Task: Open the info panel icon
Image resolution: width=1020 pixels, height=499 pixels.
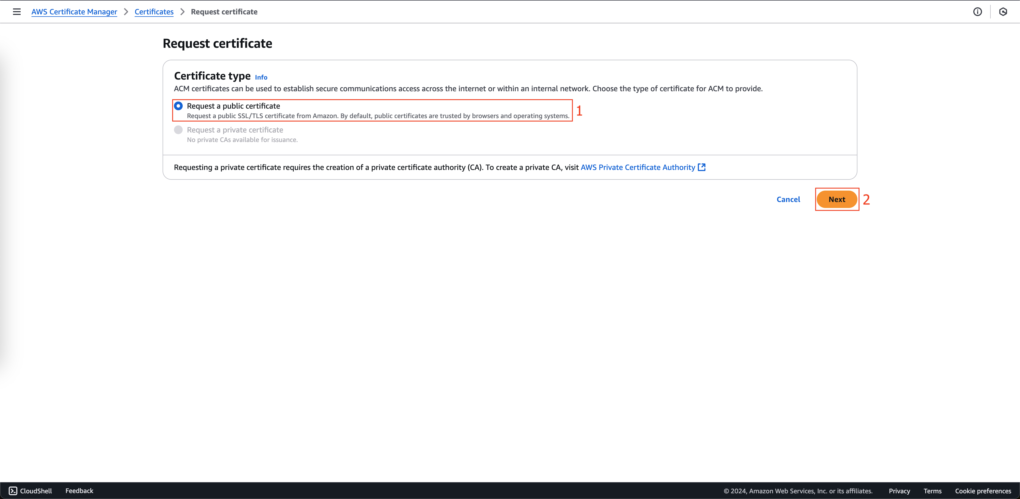Action: 977,12
